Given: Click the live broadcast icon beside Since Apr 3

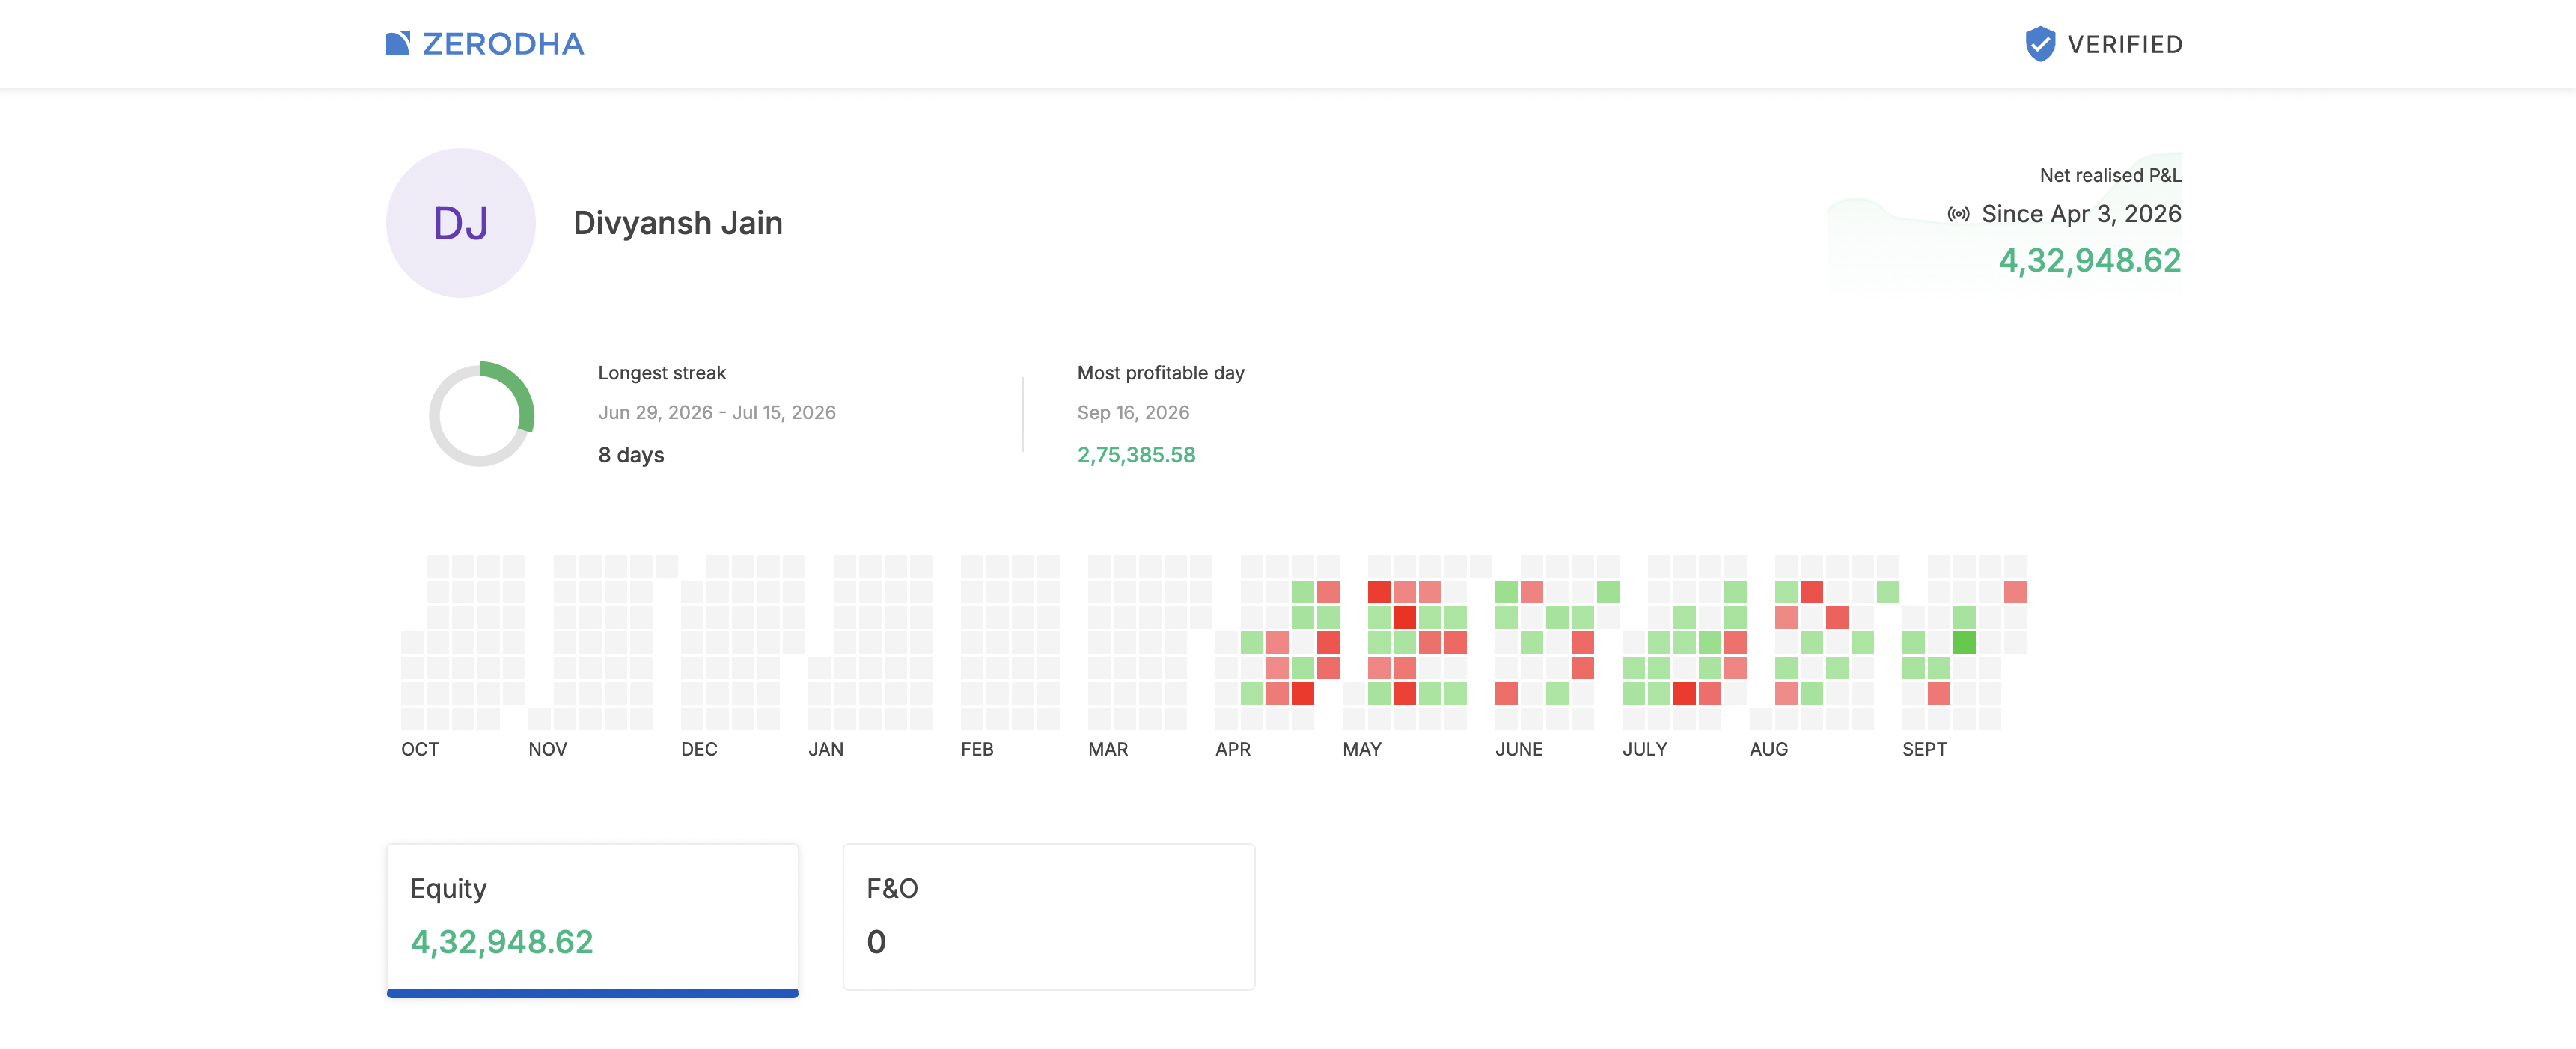Looking at the screenshot, I should point(1958,214).
